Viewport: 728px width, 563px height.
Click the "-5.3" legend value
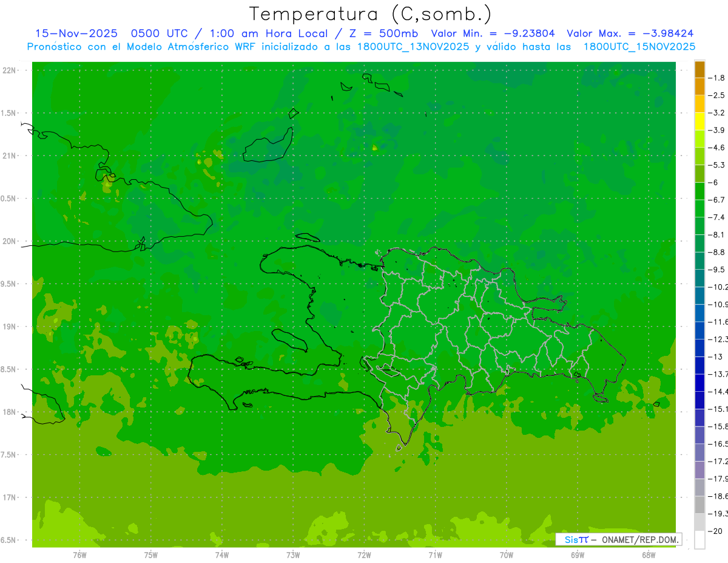716,165
